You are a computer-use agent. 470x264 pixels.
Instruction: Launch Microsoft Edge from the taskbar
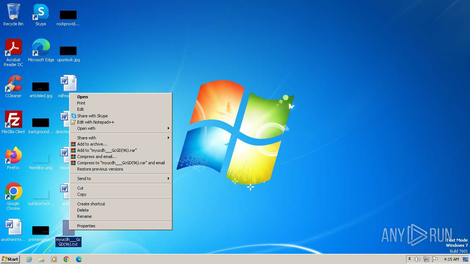[x=79, y=259]
